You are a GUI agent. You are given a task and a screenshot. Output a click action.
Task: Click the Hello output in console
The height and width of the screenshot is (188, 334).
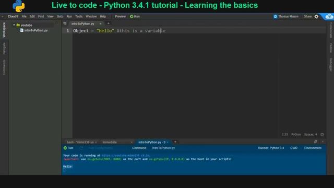coord(67,167)
